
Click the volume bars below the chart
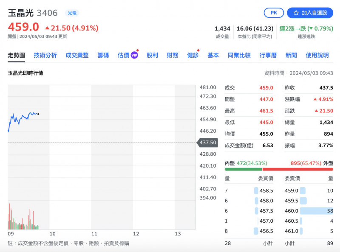pos(23,216)
